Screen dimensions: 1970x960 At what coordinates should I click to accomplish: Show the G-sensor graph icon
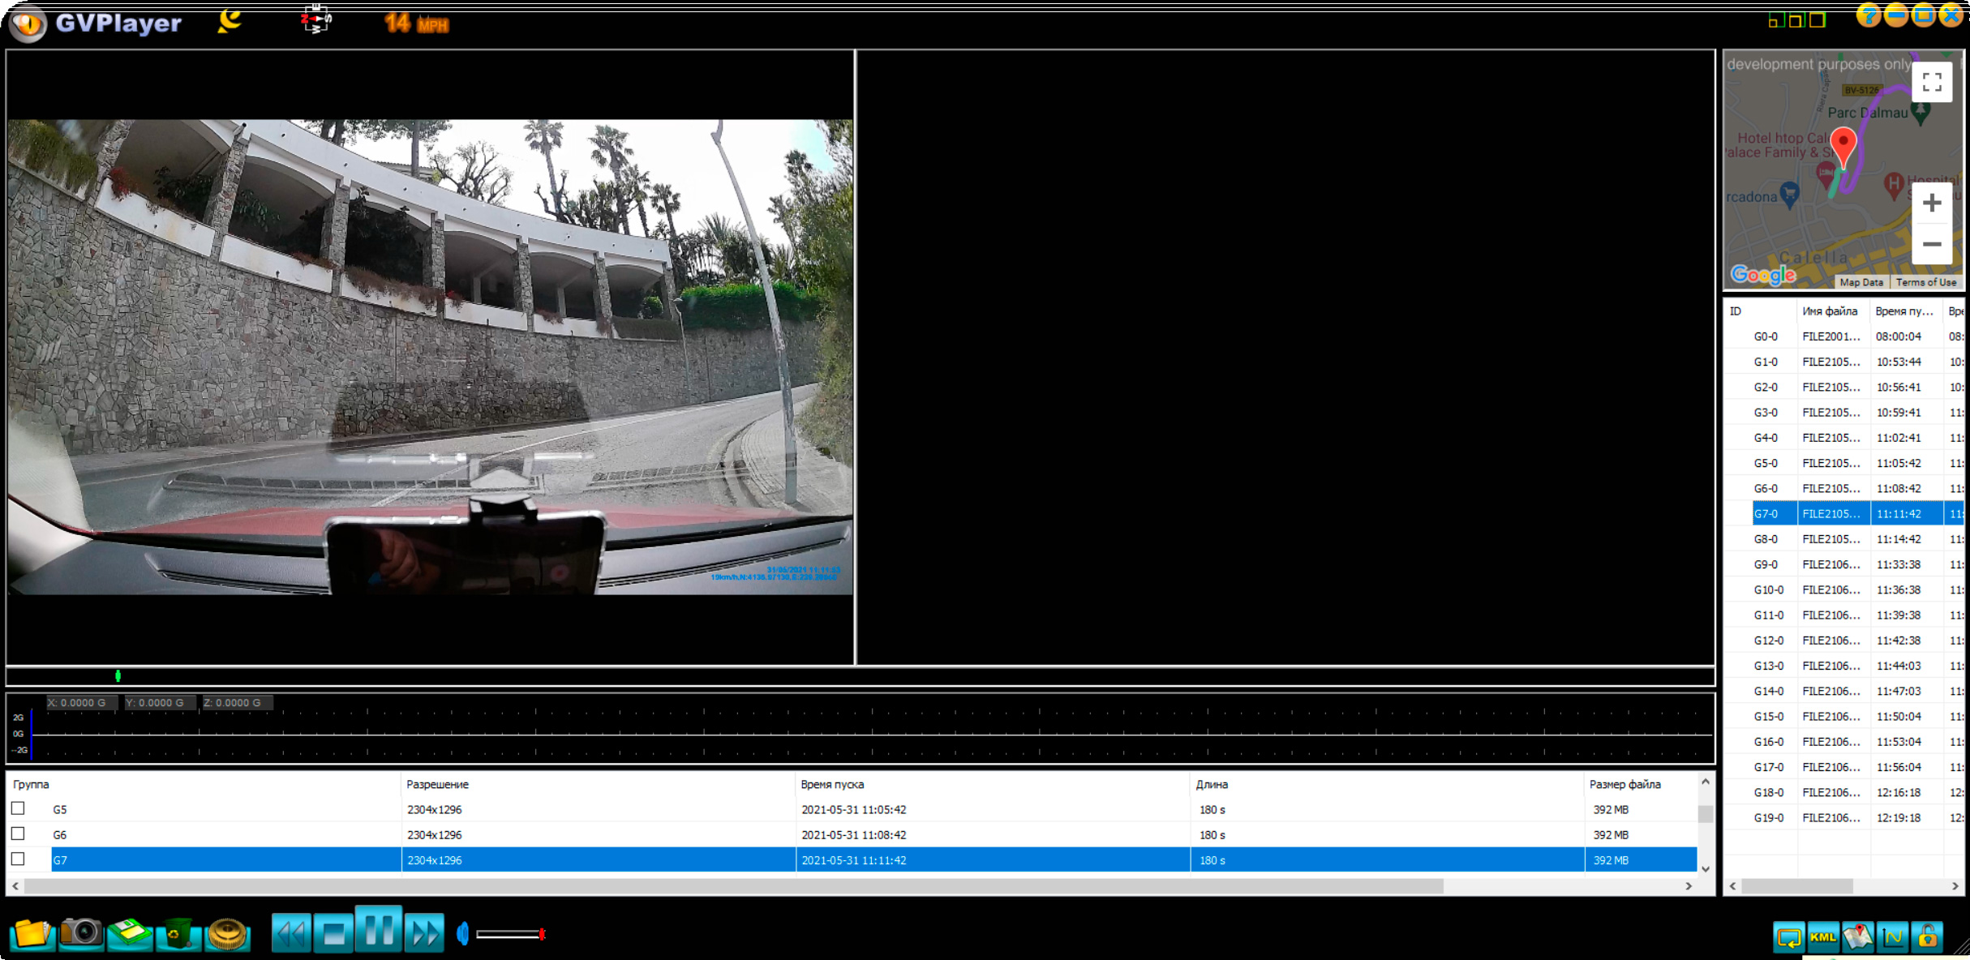point(1893,937)
